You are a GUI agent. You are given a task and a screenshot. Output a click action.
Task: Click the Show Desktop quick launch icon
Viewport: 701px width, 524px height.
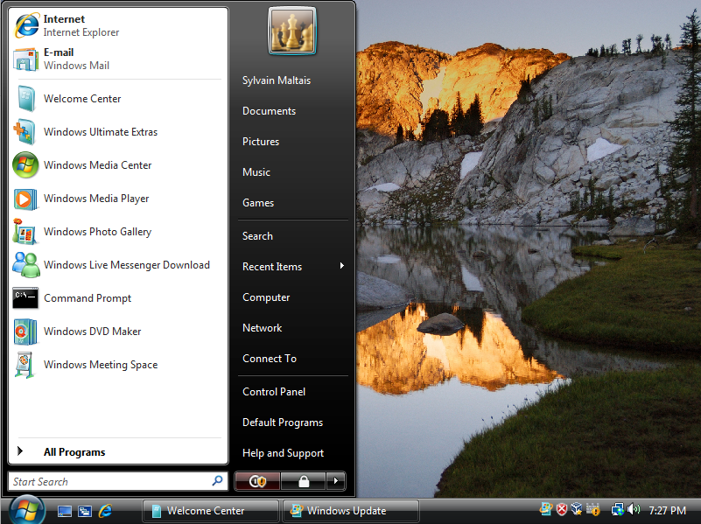(x=65, y=511)
